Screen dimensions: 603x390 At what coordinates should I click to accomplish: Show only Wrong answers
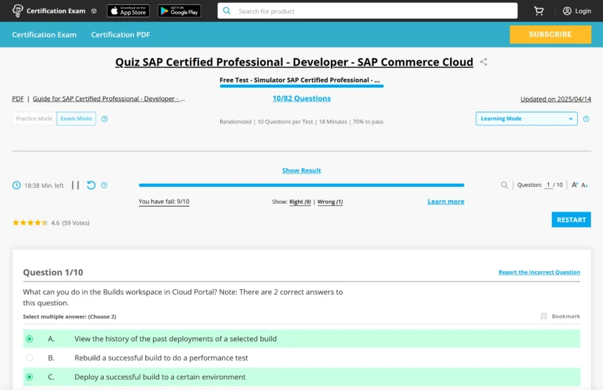[330, 202]
